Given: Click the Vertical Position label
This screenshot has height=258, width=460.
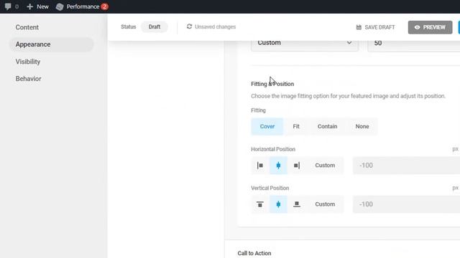Looking at the screenshot, I should (x=270, y=188).
